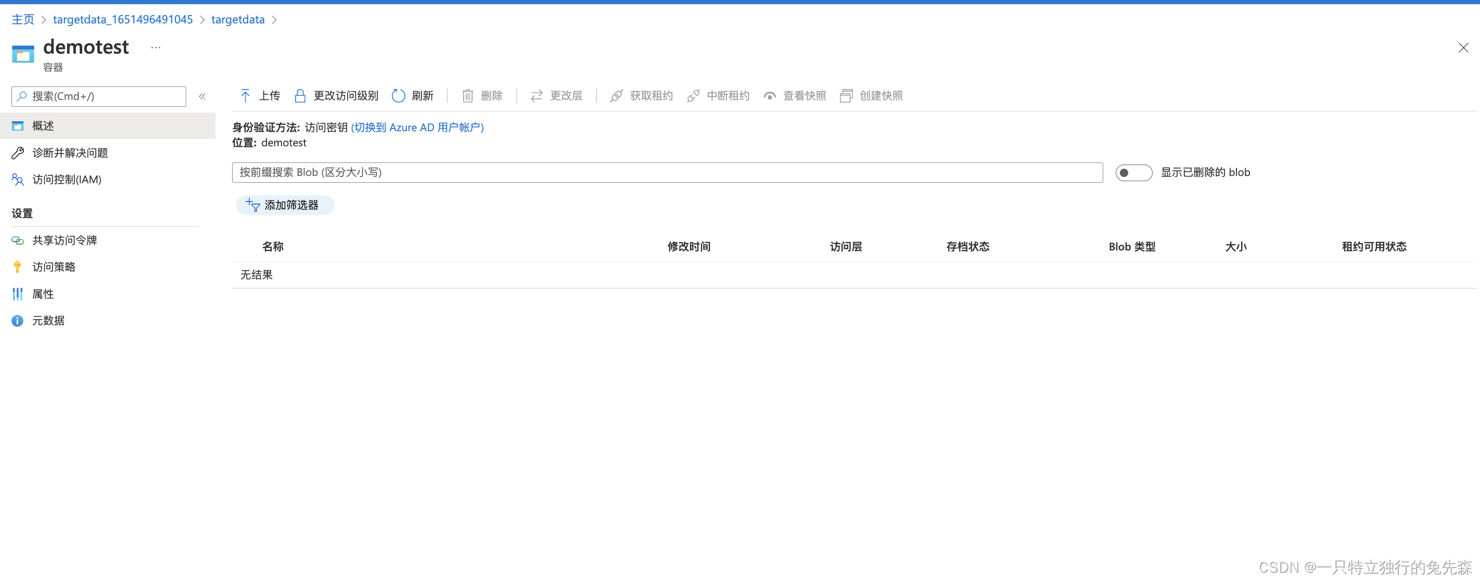Click the blob prefix search field

[667, 172]
